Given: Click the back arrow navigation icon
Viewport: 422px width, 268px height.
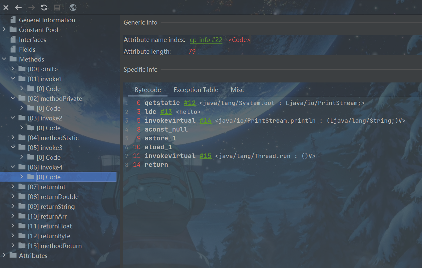Looking at the screenshot, I should click(19, 8).
